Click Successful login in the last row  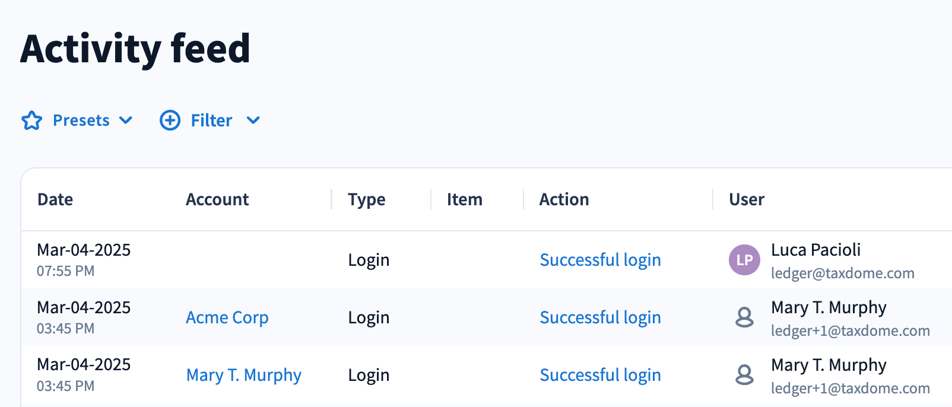pos(600,375)
